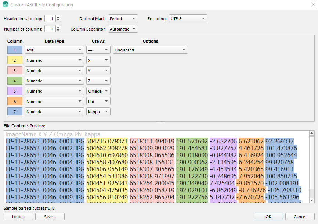Expand the Encoding UTF-8 dropdown

click(188, 18)
